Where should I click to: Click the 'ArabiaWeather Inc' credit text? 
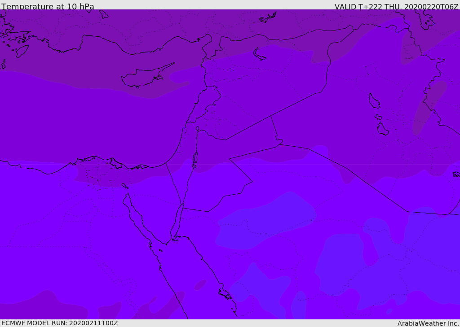click(428, 323)
